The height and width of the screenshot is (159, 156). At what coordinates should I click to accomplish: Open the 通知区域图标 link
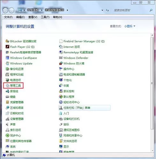click(71, 130)
